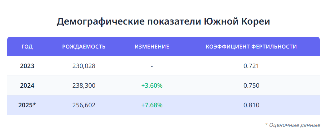327x134 pixels.
Task: Click the Оценочные данные footnote
Action: [x=294, y=125]
